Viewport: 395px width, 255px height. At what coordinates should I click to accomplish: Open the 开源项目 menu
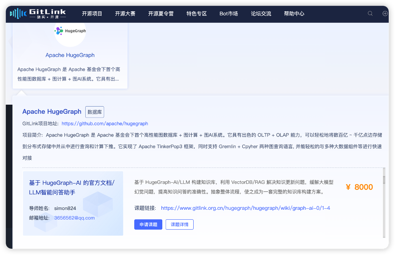click(92, 14)
